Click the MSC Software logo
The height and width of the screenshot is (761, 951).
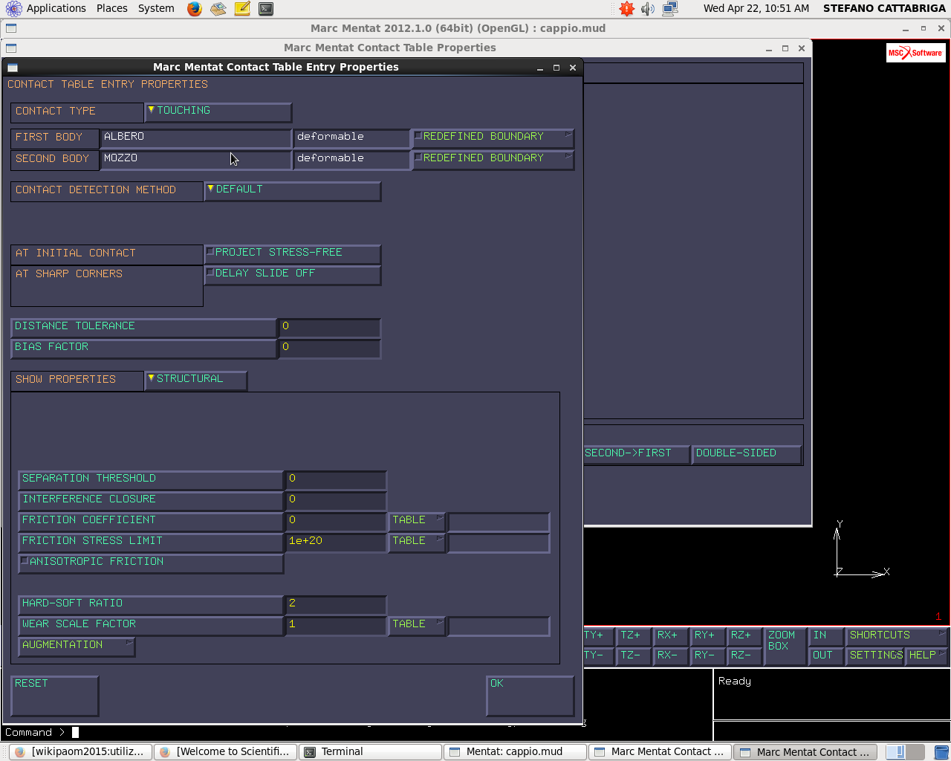pyautogui.click(x=915, y=53)
